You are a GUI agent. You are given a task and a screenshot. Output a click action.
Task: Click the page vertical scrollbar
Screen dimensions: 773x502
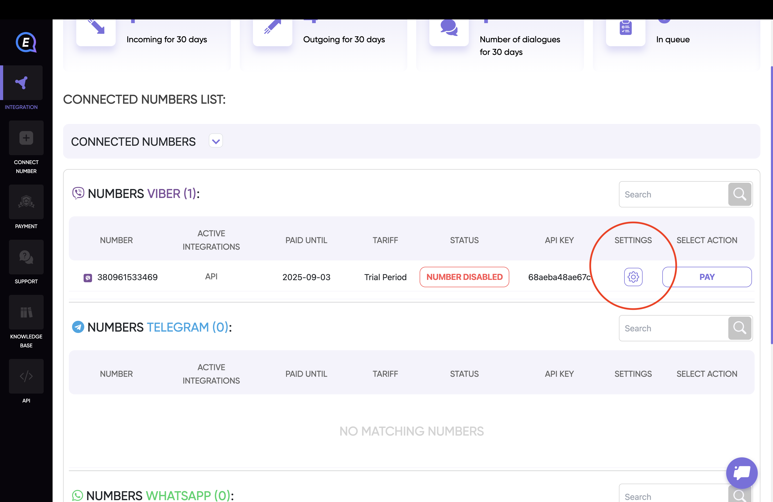(771, 204)
